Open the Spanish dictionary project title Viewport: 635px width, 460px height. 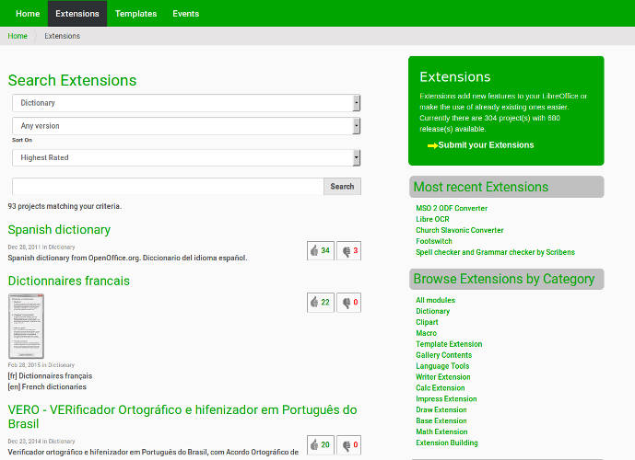(x=59, y=230)
